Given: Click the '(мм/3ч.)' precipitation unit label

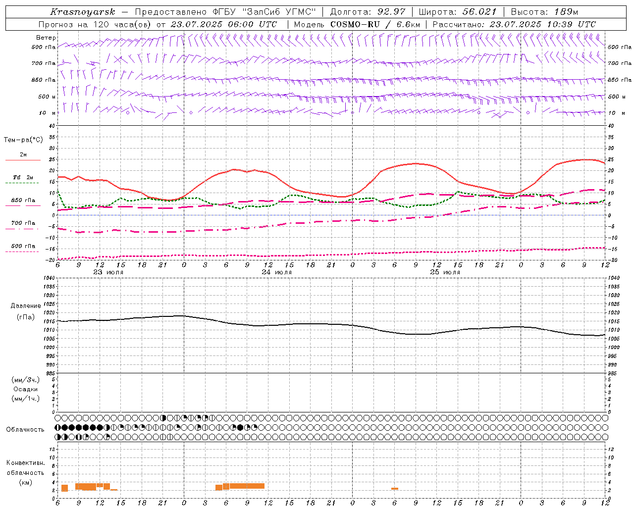Looking at the screenshot, I should (26, 380).
